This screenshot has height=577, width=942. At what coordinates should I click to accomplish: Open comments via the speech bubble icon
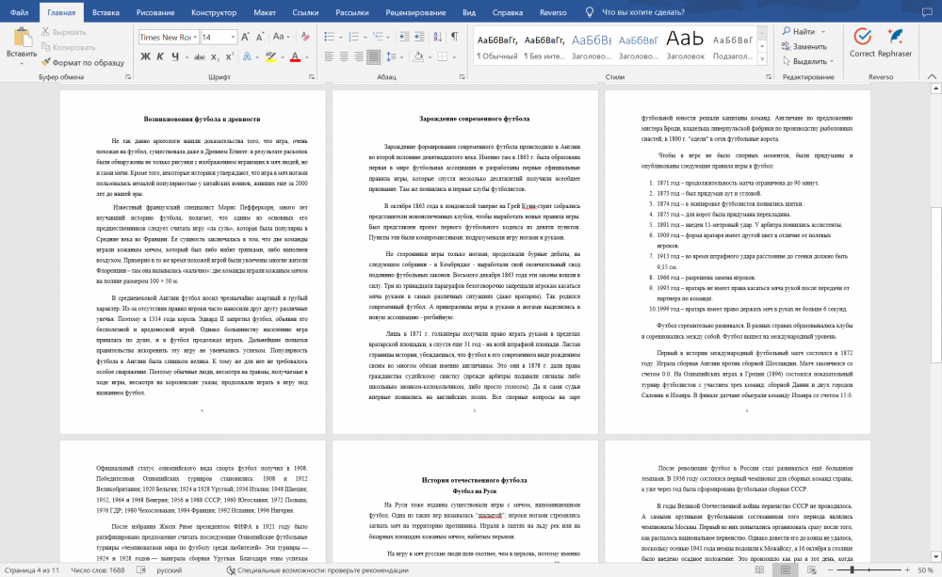click(927, 12)
